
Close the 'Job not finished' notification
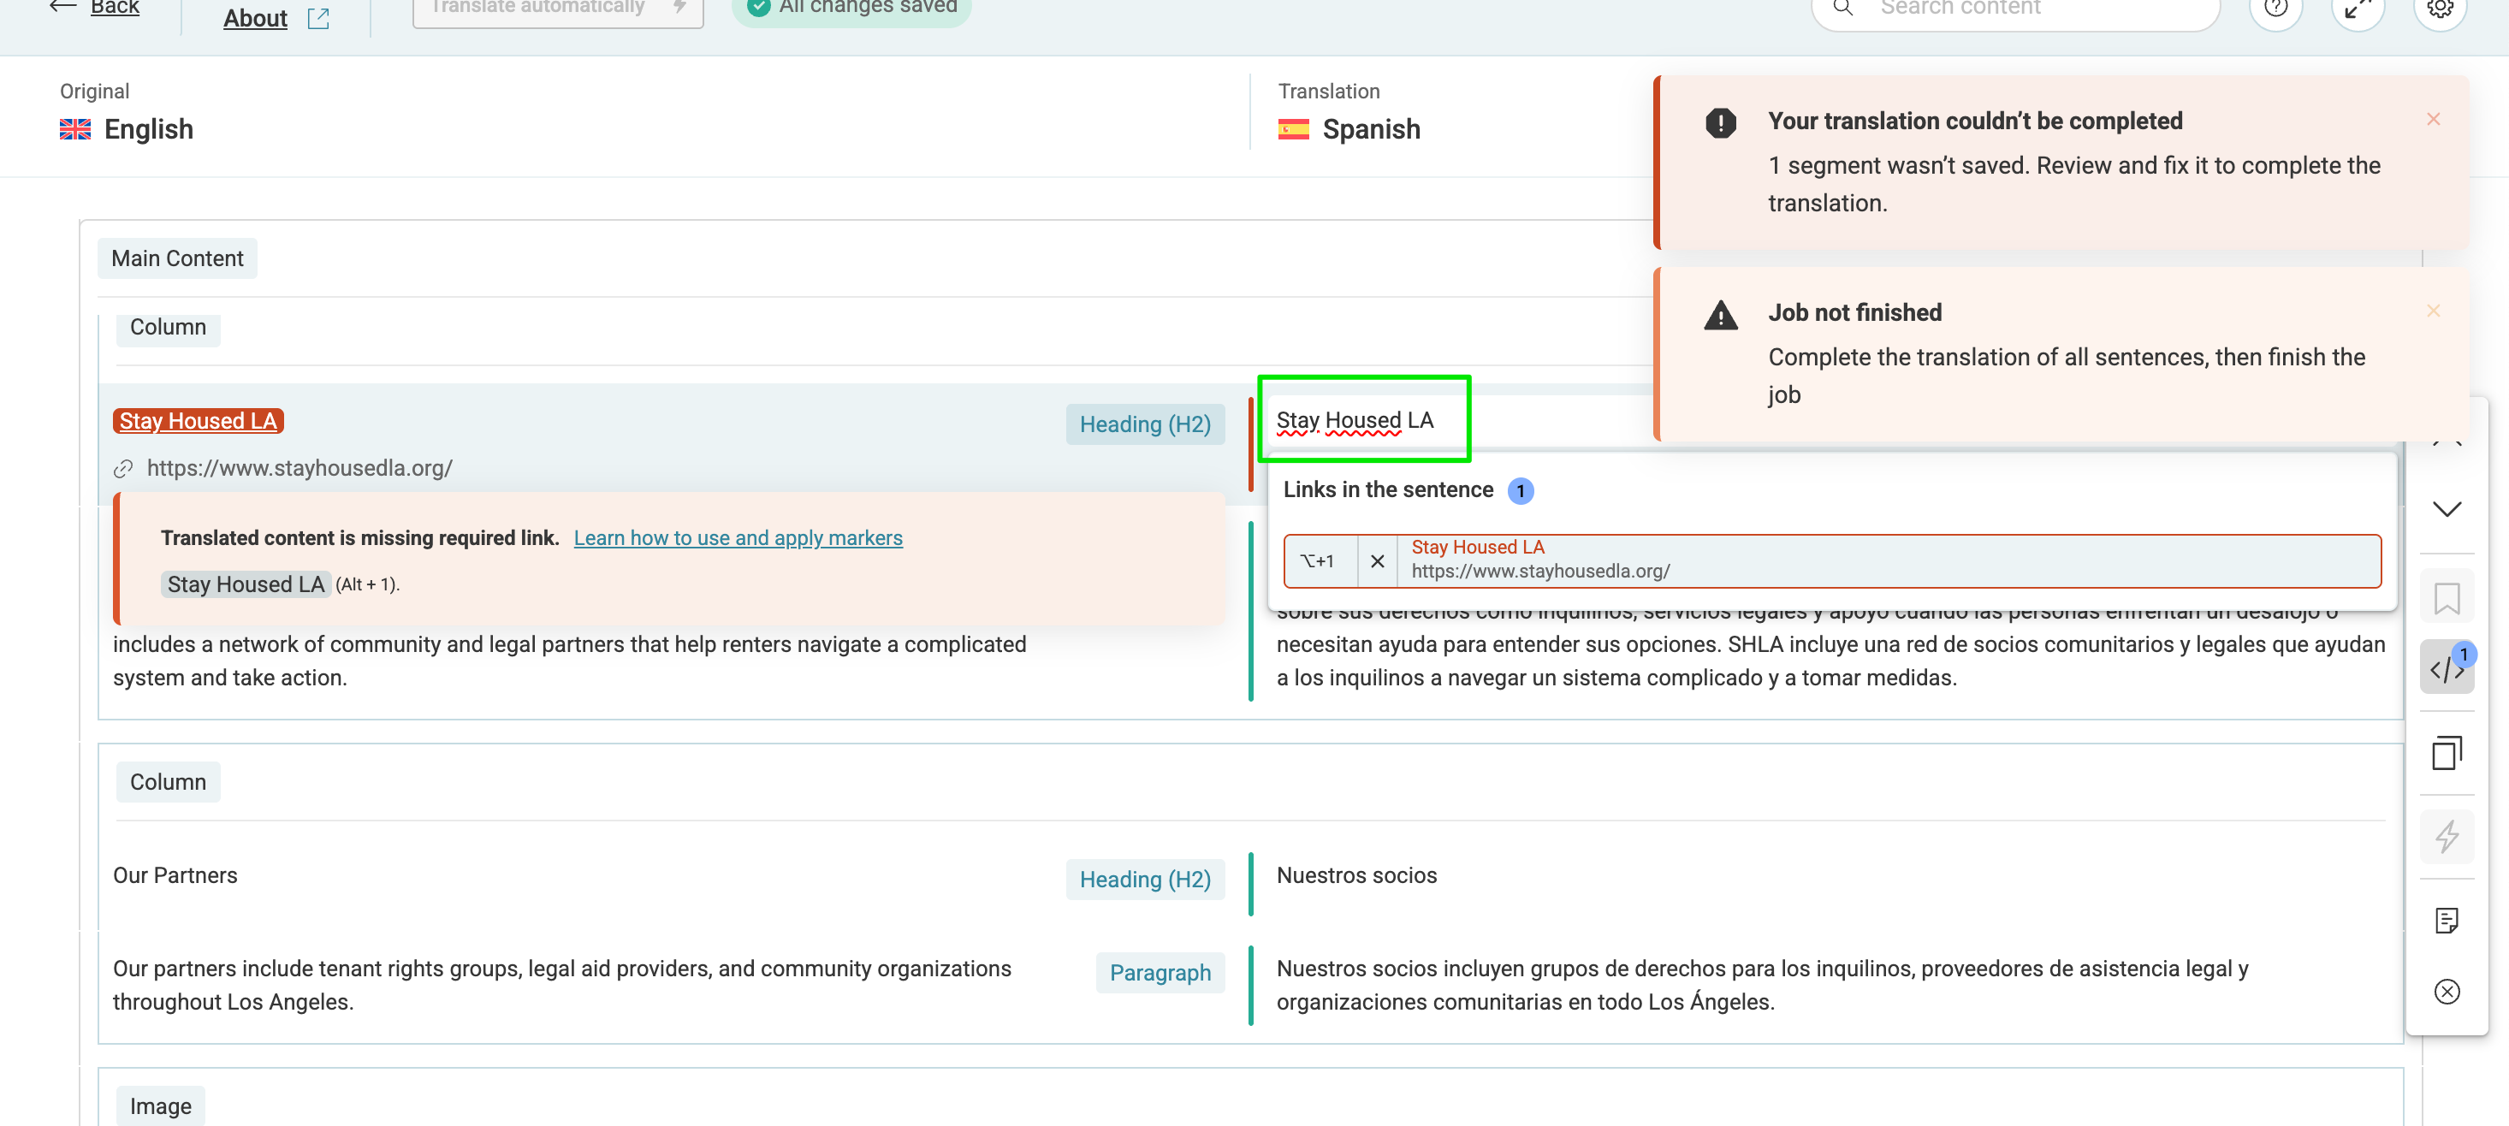click(x=2433, y=311)
